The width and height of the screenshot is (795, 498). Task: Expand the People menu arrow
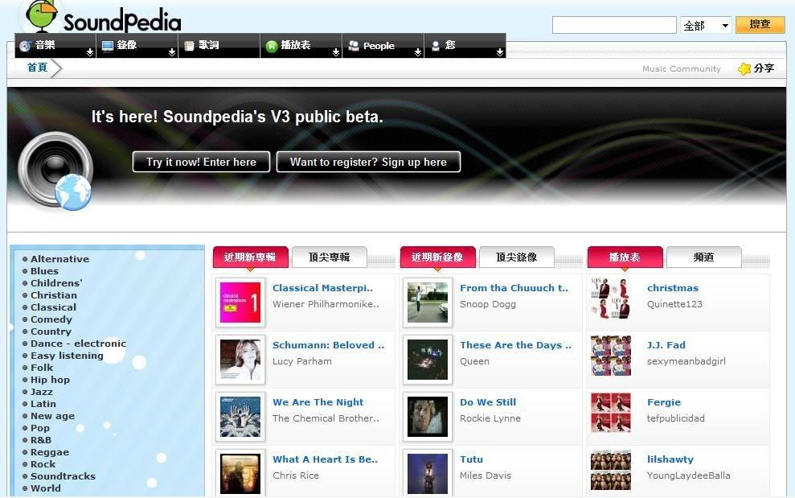tap(418, 52)
